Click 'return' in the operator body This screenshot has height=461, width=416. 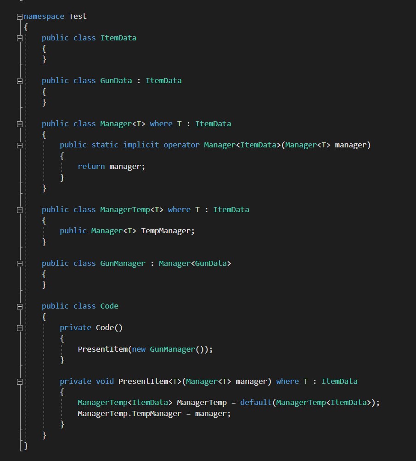pos(91,166)
